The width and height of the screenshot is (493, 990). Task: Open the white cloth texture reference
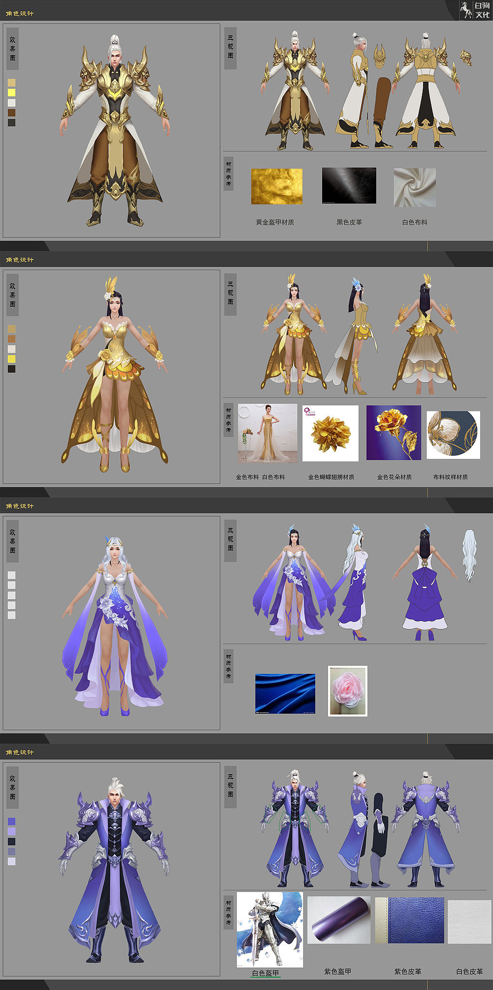click(x=415, y=188)
